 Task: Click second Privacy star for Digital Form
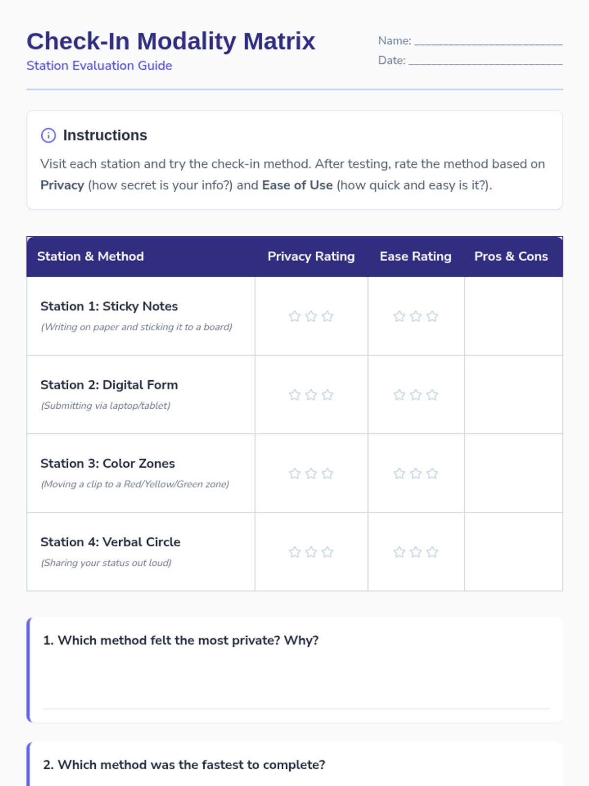click(x=311, y=395)
